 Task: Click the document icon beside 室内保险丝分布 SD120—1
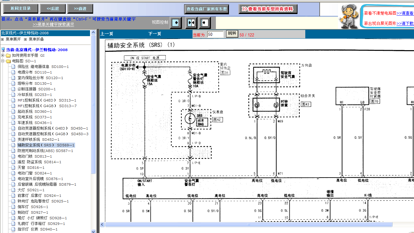click(13, 78)
